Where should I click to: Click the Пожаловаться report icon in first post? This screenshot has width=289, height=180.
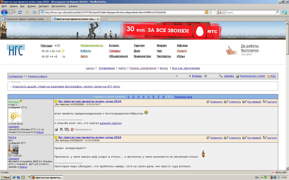72,129
